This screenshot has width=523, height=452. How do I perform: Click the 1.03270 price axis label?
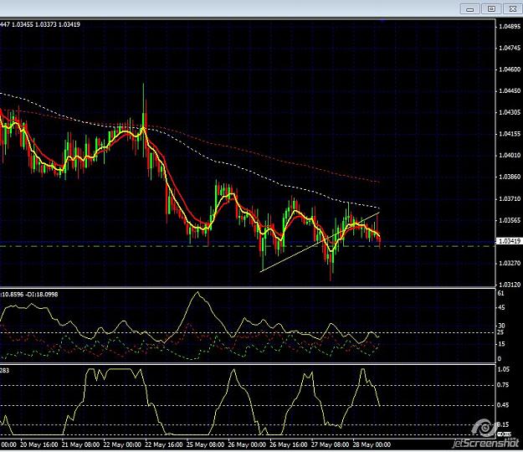coord(510,263)
